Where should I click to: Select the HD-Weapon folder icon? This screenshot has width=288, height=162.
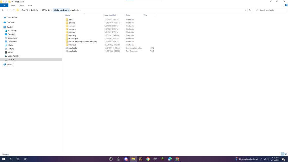67,39
